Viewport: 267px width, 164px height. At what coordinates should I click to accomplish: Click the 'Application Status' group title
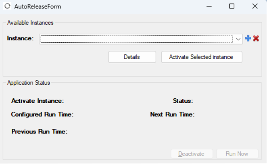click(29, 83)
